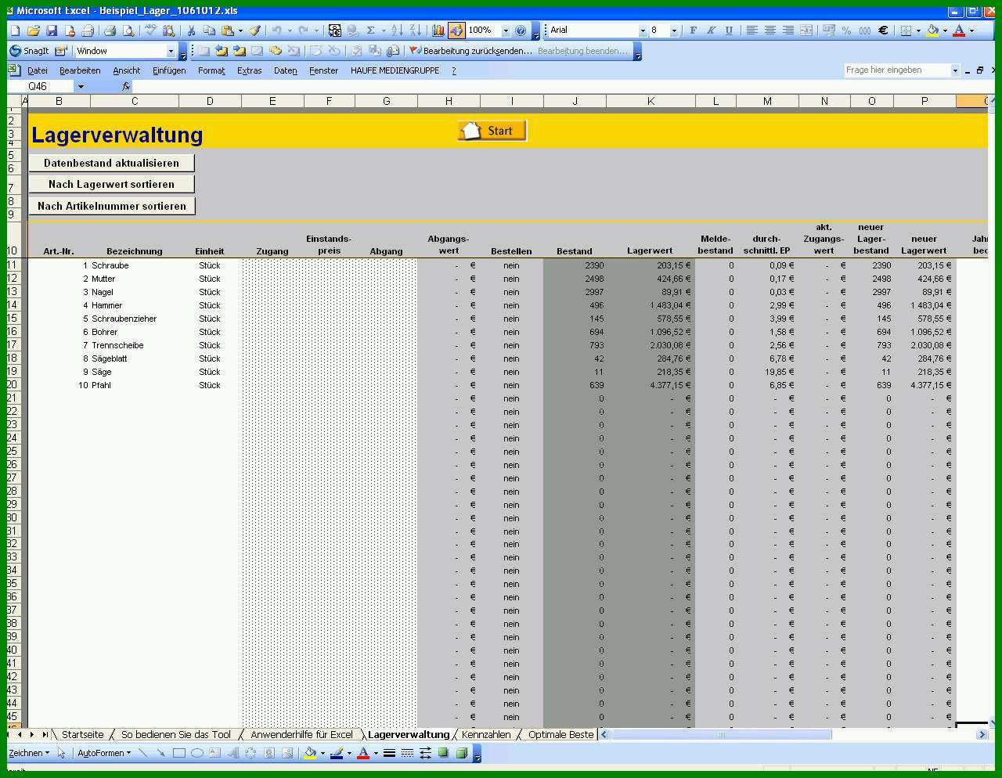Image resolution: width=1002 pixels, height=778 pixels.
Task: Click Nach Lagerwert sortieren button
Action: click(111, 184)
